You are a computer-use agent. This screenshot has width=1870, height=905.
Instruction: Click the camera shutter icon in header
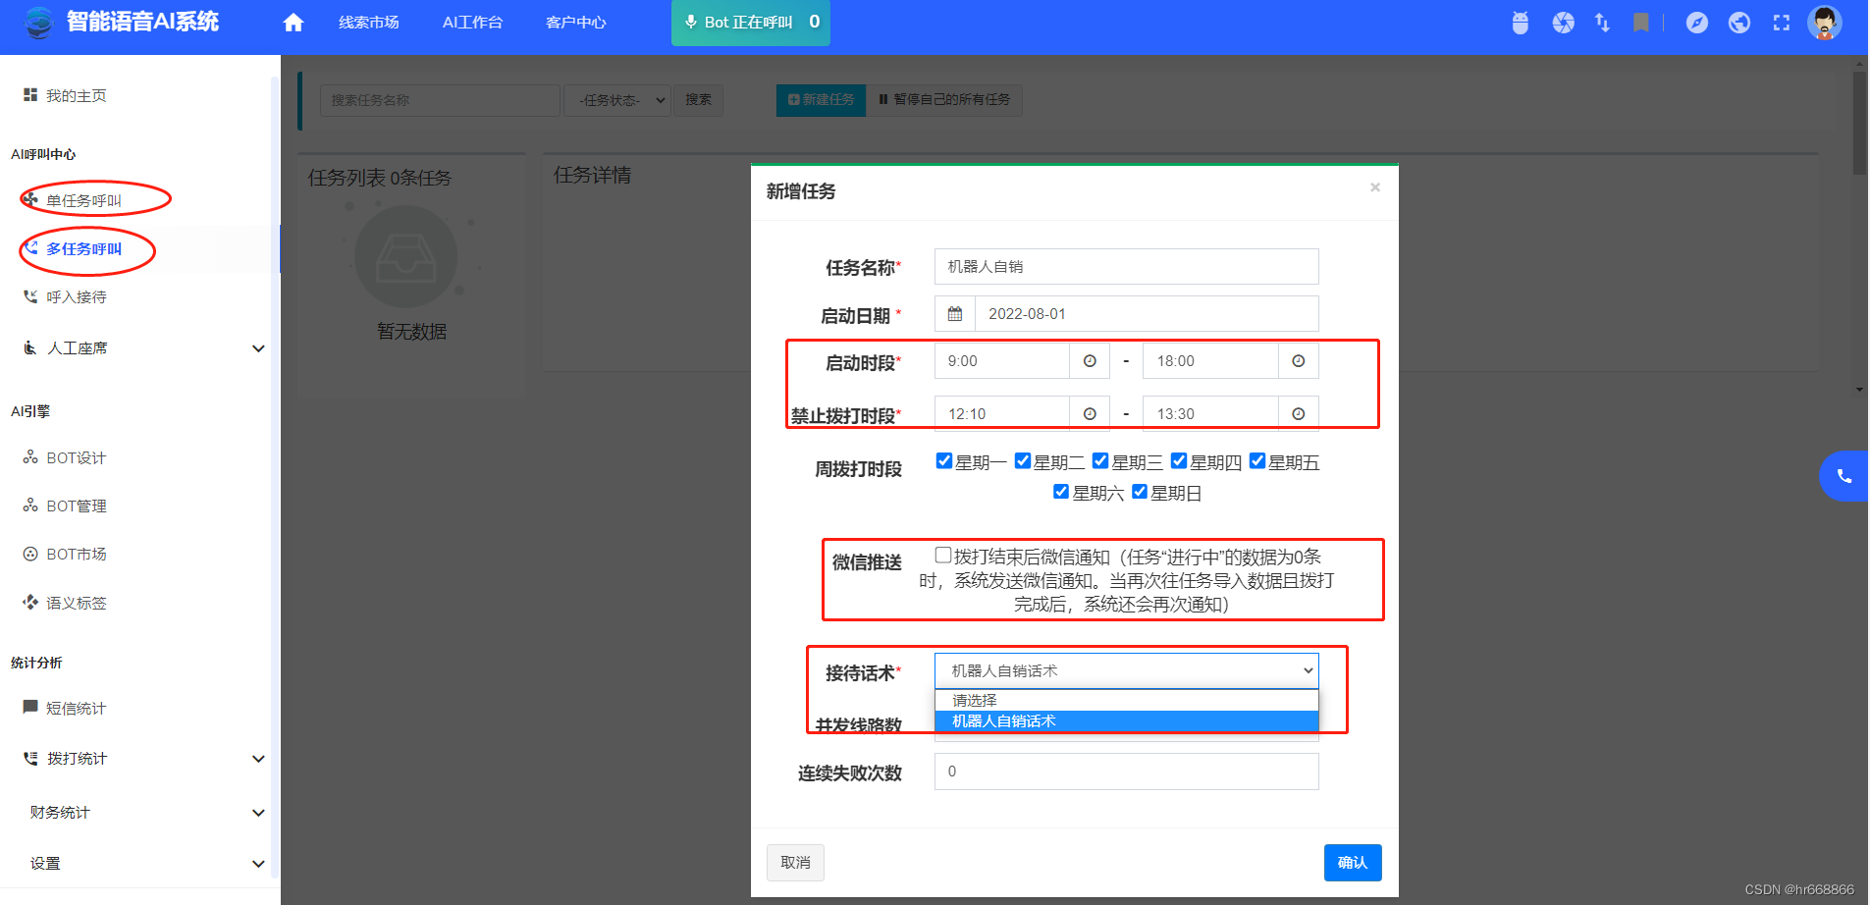[x=1563, y=23]
